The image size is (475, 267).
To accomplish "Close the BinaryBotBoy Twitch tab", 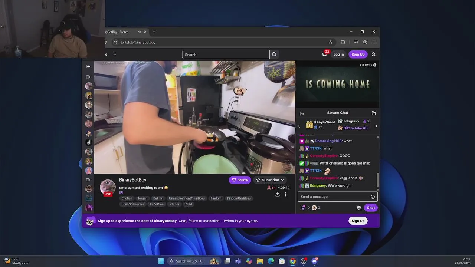I will (x=145, y=32).
